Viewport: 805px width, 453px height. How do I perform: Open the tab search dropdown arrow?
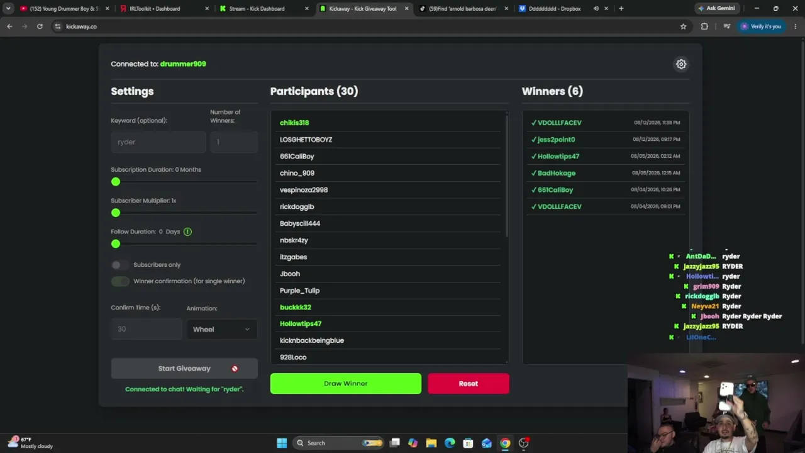[8, 9]
